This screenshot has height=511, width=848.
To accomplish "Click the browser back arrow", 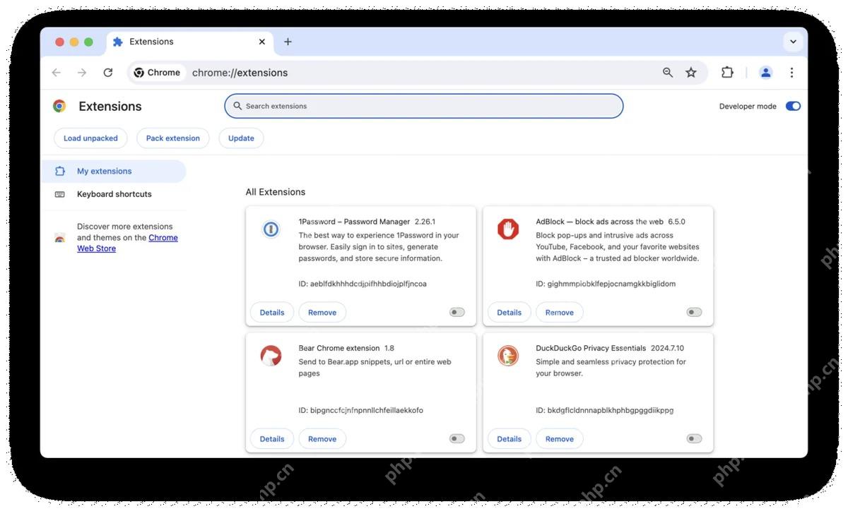I will click(57, 73).
